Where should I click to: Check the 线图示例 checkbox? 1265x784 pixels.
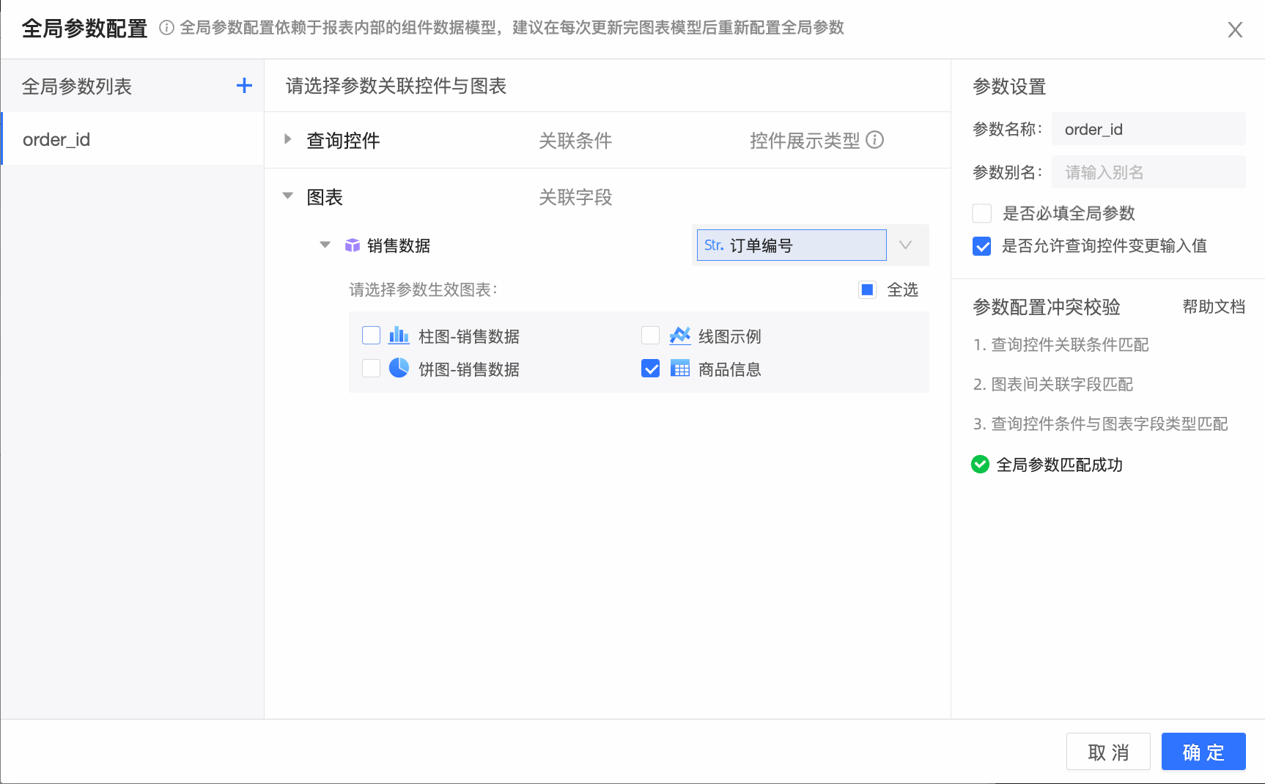(650, 336)
